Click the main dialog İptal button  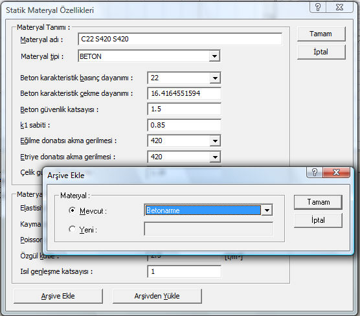point(321,52)
